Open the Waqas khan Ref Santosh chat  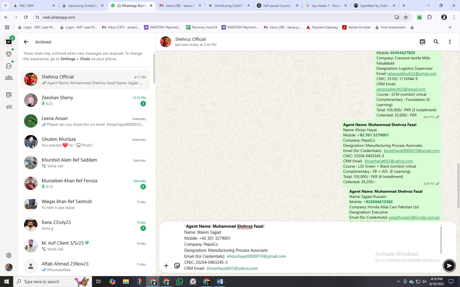pyautogui.click(x=85, y=204)
